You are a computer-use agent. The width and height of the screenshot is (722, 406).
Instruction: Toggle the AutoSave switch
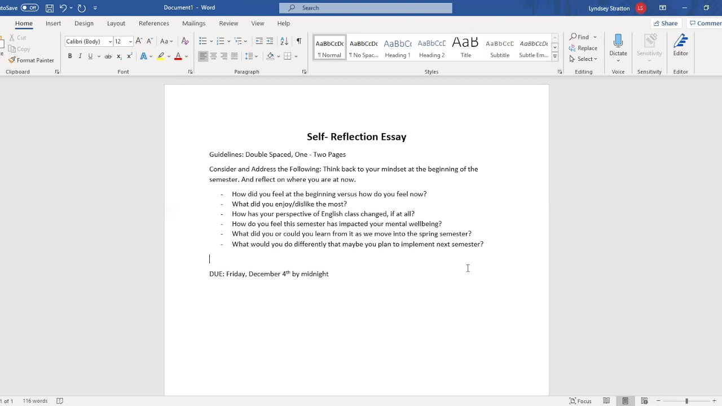click(x=29, y=8)
